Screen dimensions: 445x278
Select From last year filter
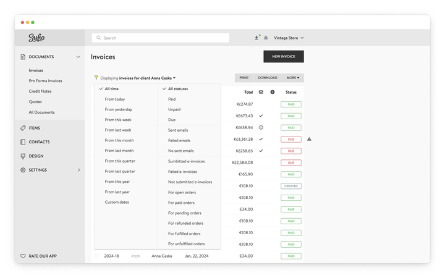pyautogui.click(x=117, y=192)
